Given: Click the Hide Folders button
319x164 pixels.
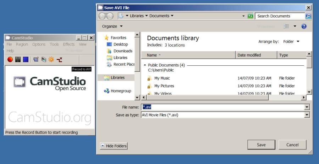Looking at the screenshot, I should [x=114, y=146].
